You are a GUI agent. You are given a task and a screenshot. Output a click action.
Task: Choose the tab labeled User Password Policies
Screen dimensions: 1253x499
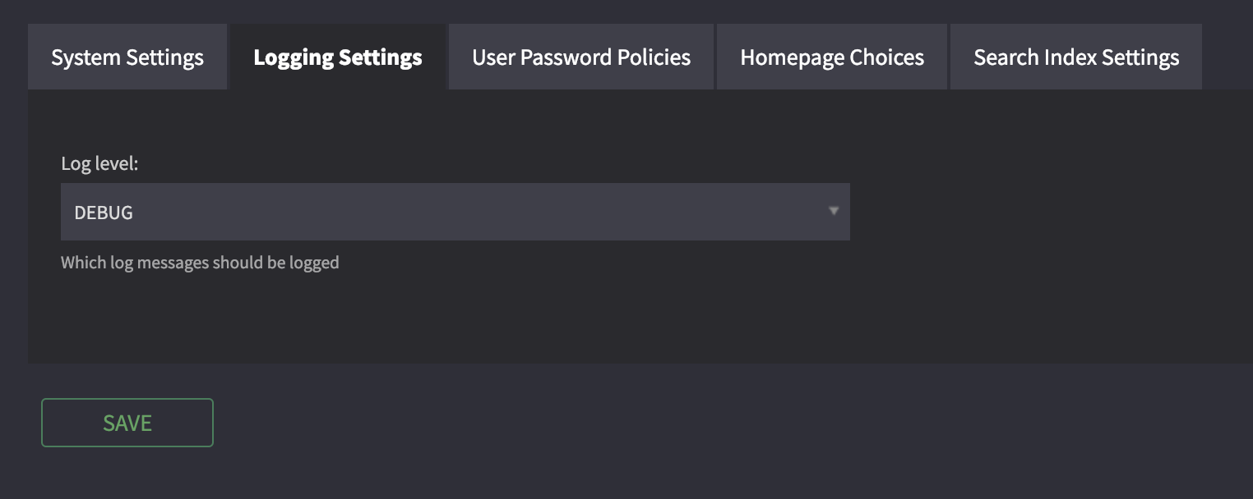pyautogui.click(x=581, y=57)
